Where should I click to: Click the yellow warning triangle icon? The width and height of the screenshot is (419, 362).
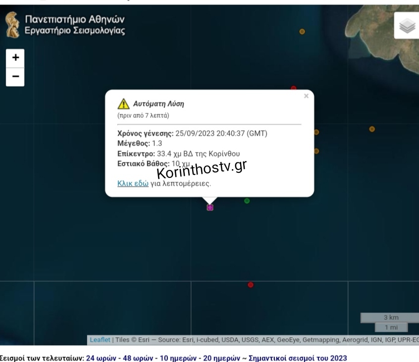pyautogui.click(x=123, y=104)
